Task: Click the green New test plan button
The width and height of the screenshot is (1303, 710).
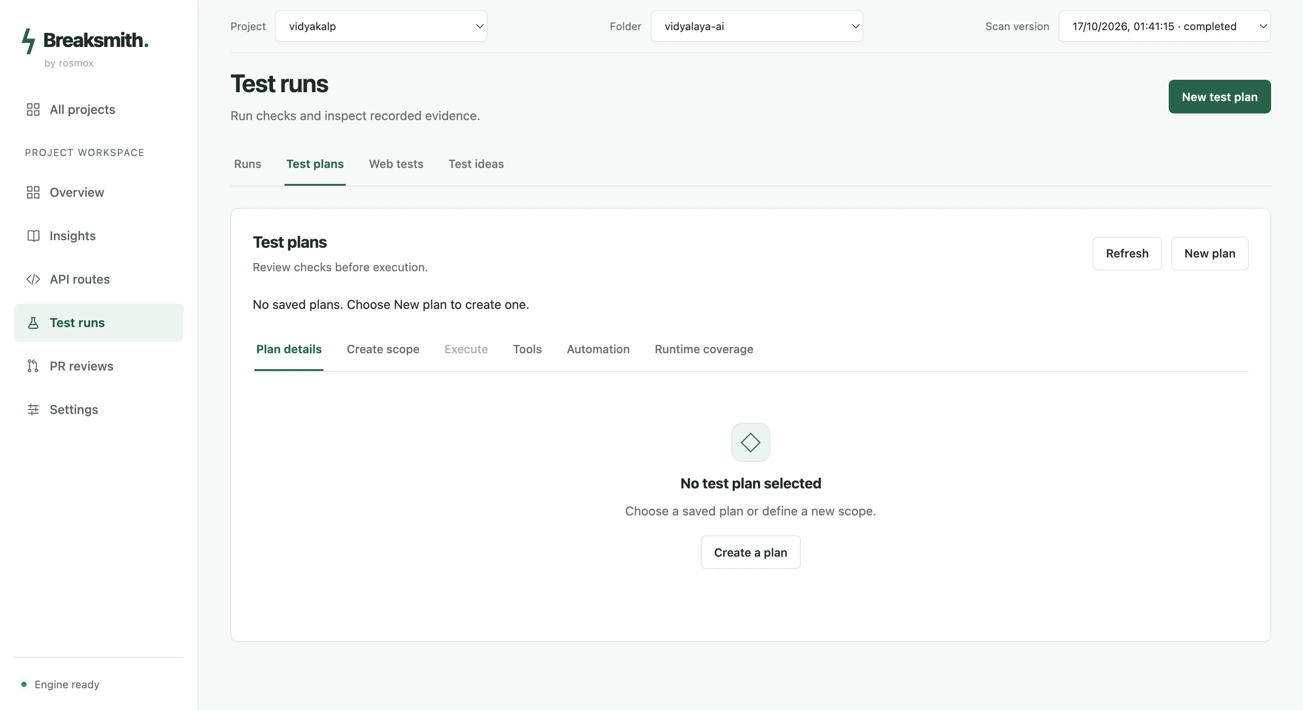Action: click(1220, 97)
